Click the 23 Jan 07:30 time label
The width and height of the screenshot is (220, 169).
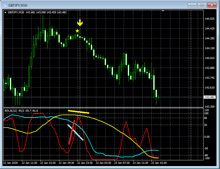pos(122,163)
